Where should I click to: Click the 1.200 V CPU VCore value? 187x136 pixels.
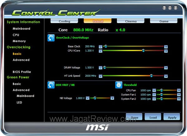pyautogui.click(x=89, y=51)
